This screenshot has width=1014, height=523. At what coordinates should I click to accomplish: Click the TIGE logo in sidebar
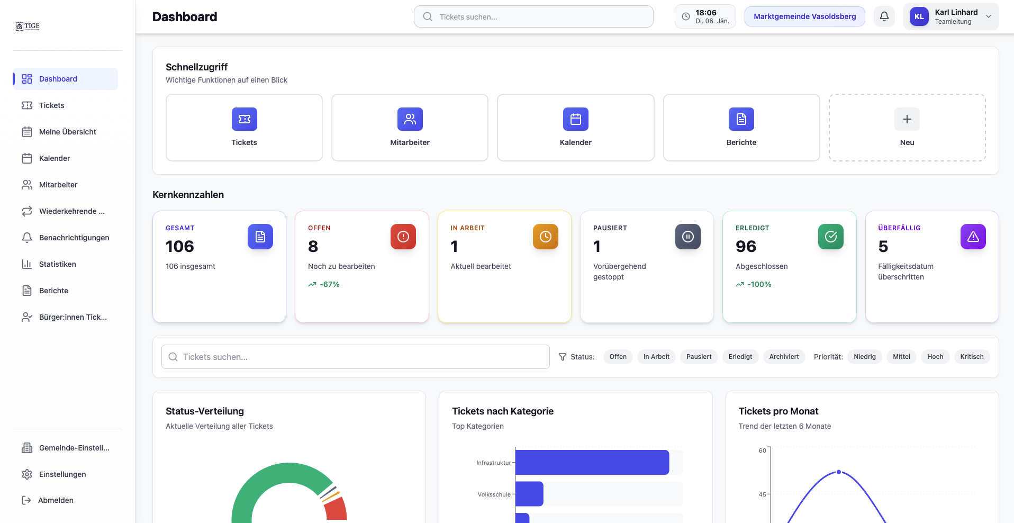click(x=28, y=26)
